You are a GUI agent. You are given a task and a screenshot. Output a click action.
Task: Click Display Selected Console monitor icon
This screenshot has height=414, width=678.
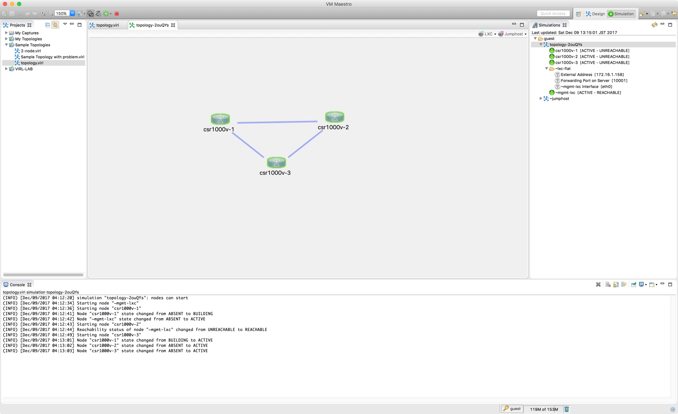click(642, 285)
